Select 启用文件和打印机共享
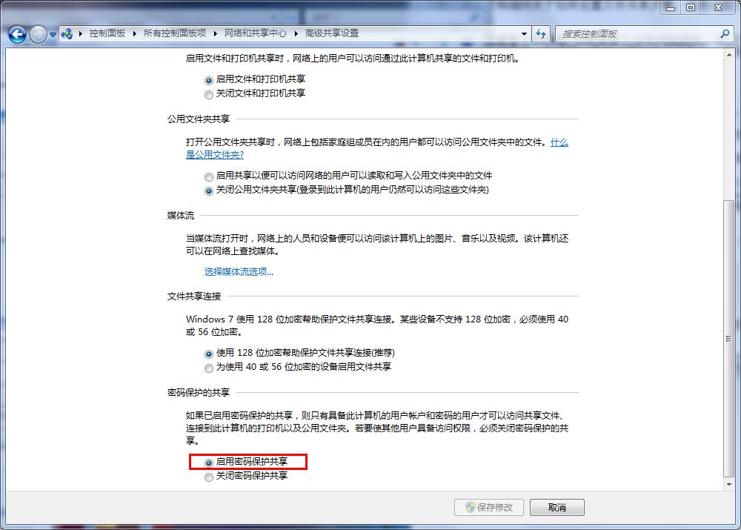Viewport: 741px width, 530px height. pyautogui.click(x=208, y=79)
